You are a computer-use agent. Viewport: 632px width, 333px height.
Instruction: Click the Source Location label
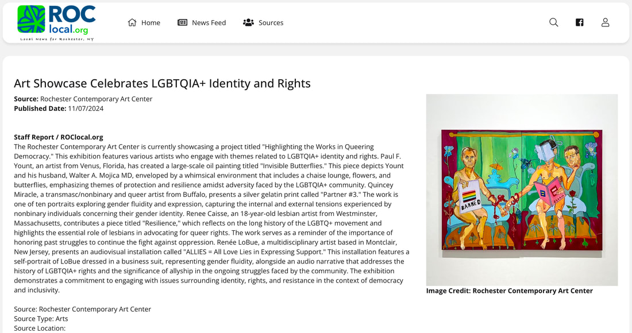click(40, 328)
